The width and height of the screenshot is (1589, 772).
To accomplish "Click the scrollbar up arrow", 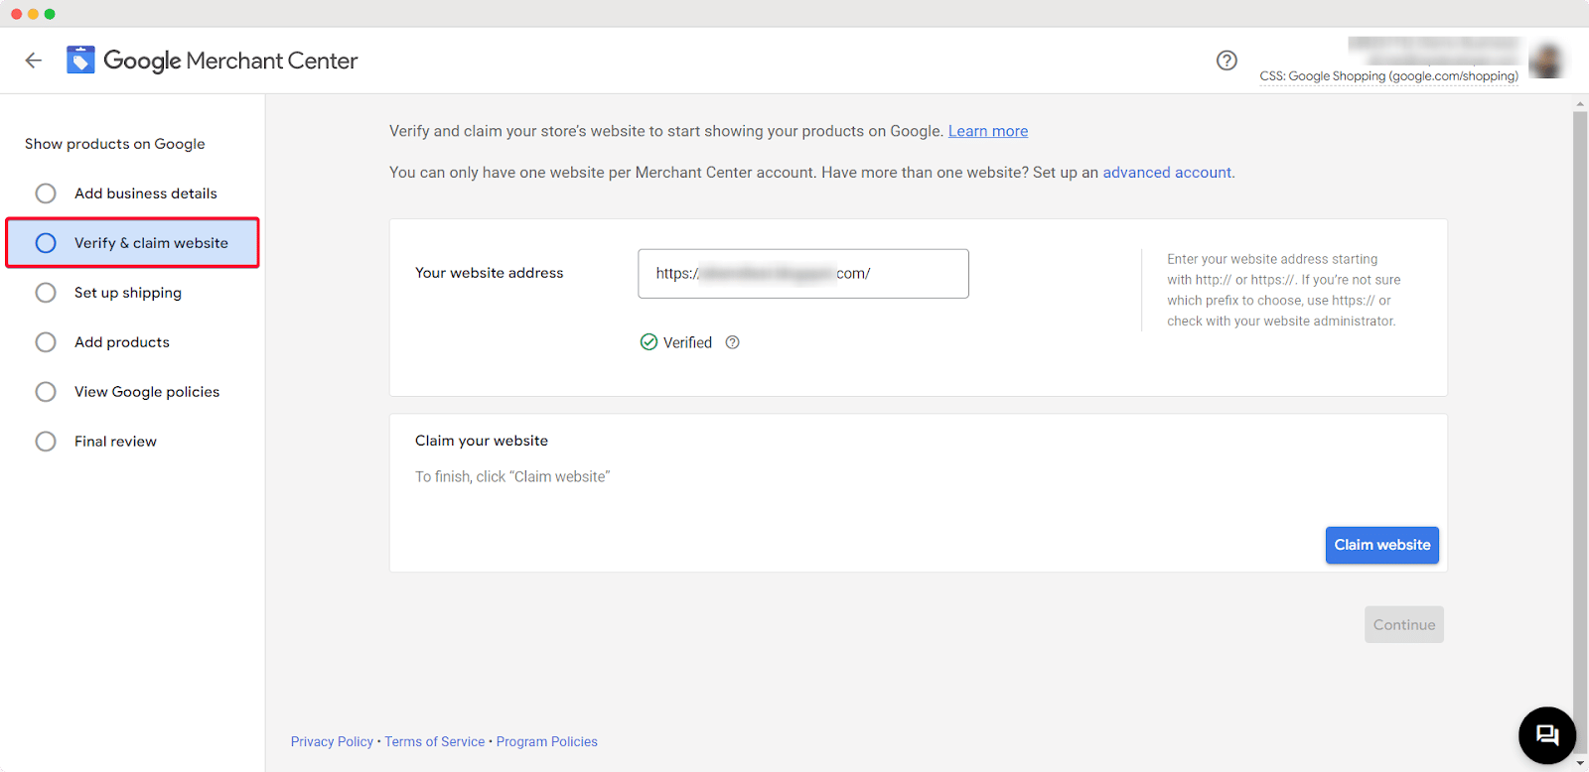I will coord(1580,103).
